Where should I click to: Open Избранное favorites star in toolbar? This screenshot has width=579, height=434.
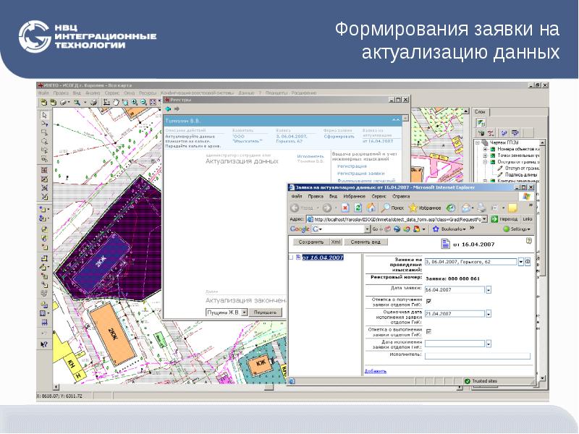tap(414, 207)
